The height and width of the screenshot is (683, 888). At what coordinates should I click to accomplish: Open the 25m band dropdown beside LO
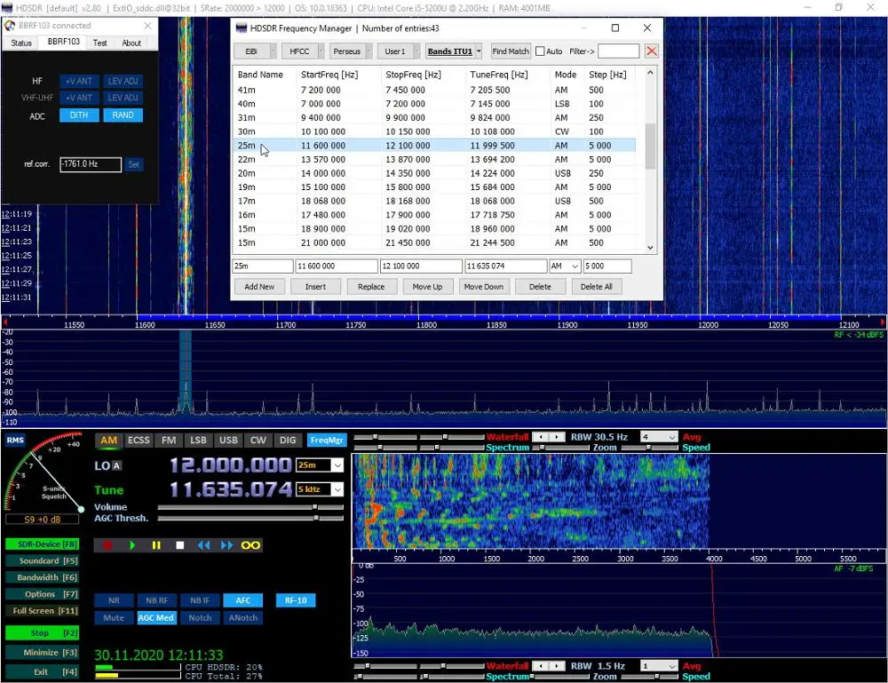[337, 465]
